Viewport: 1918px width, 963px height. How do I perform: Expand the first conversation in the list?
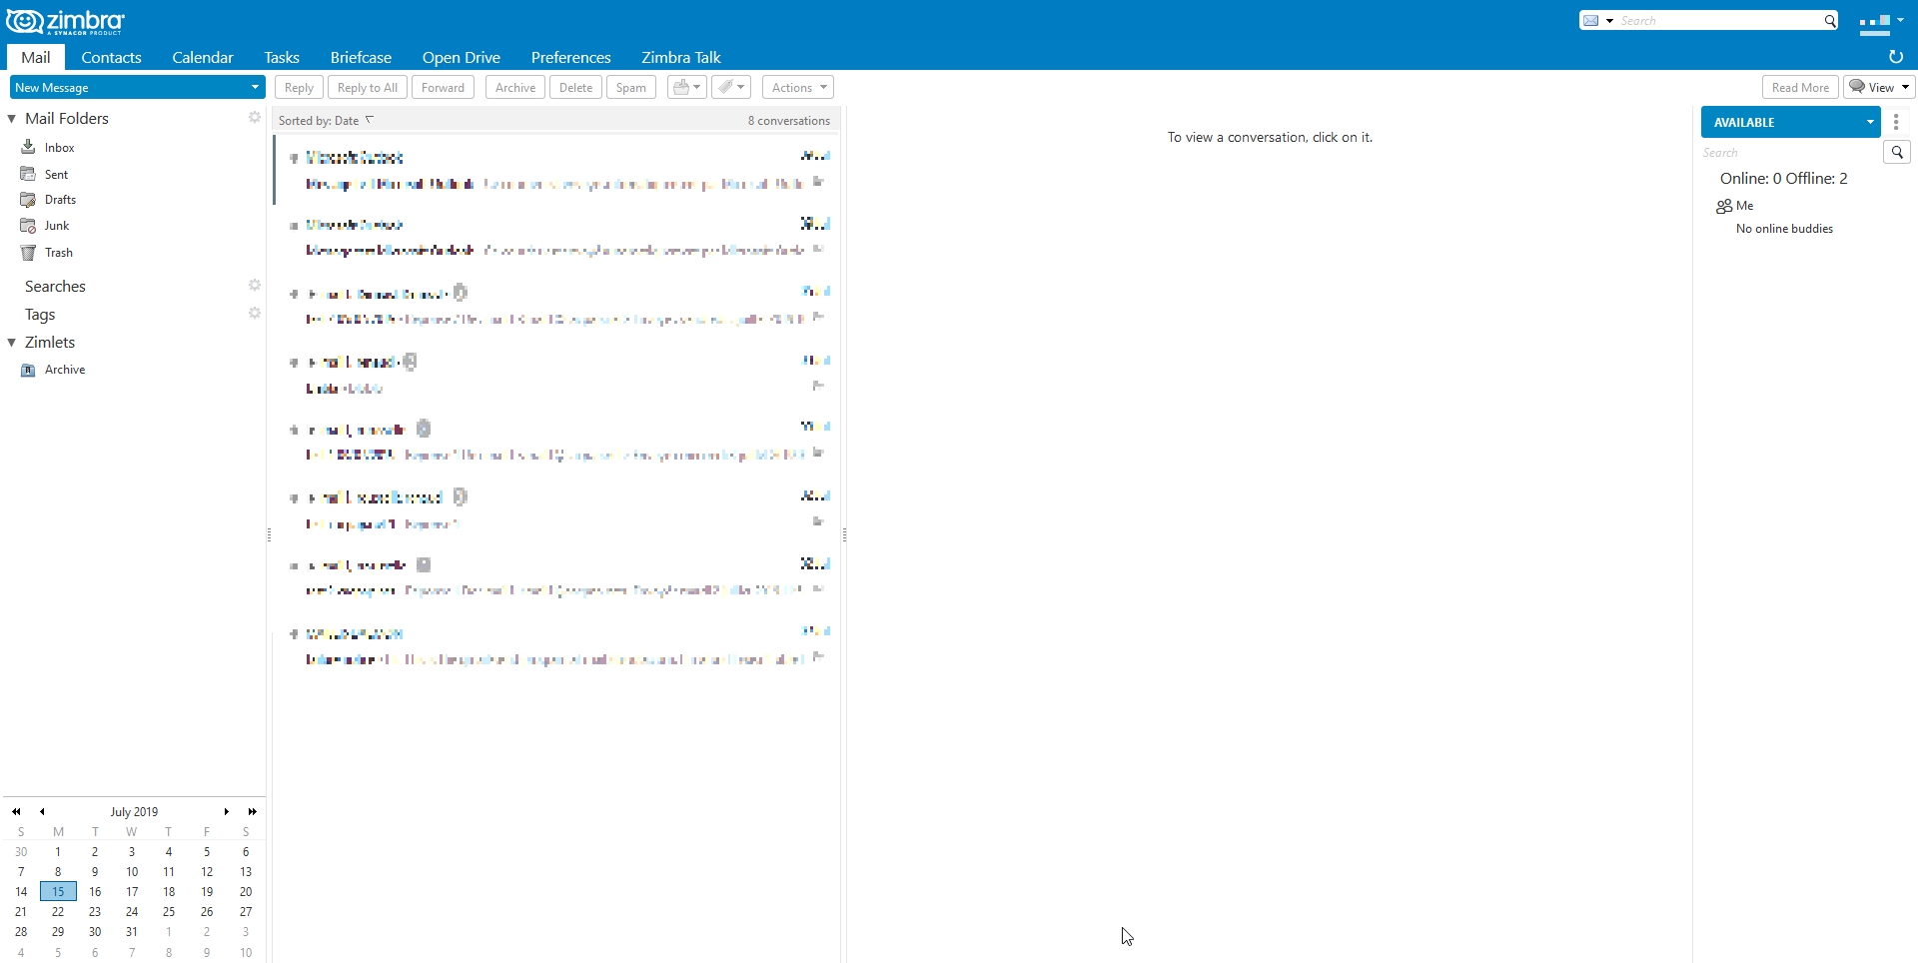pyautogui.click(x=295, y=158)
